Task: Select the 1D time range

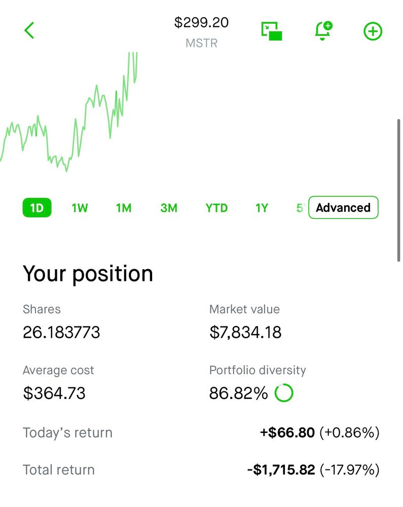Action: point(37,208)
